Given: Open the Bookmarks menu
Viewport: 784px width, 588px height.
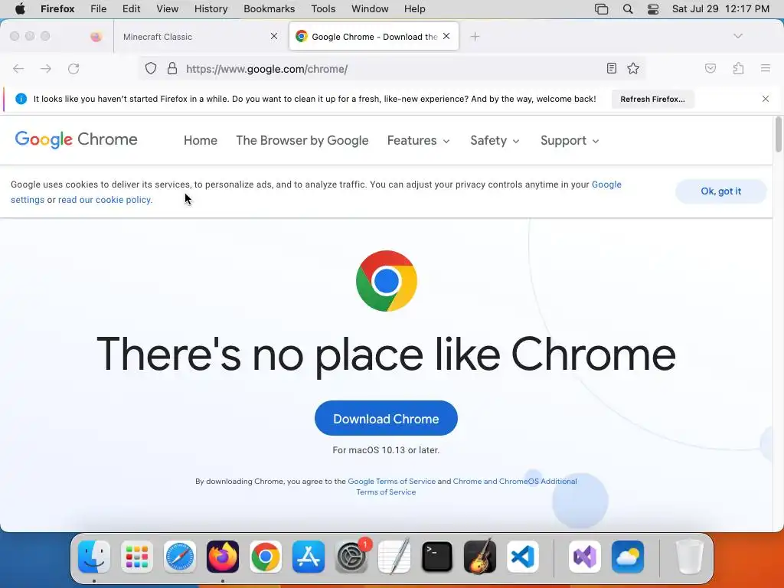Looking at the screenshot, I should point(269,9).
